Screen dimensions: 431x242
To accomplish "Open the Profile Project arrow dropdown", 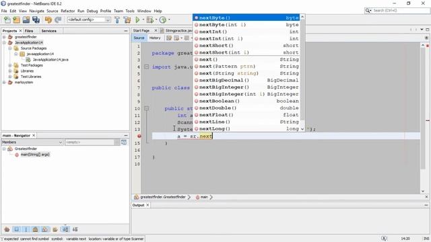I will point(169,19).
